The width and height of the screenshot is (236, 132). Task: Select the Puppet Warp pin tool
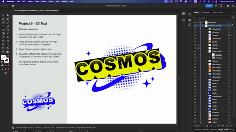(3, 52)
